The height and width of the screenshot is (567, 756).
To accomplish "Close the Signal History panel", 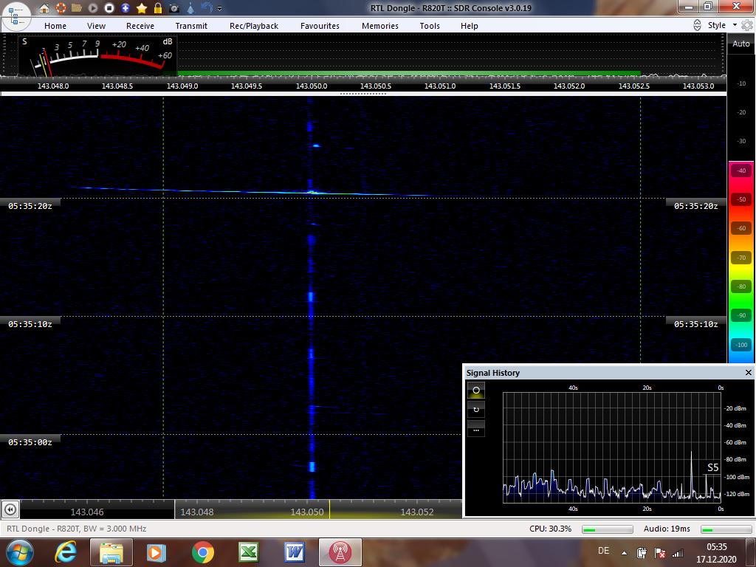I will pos(749,372).
